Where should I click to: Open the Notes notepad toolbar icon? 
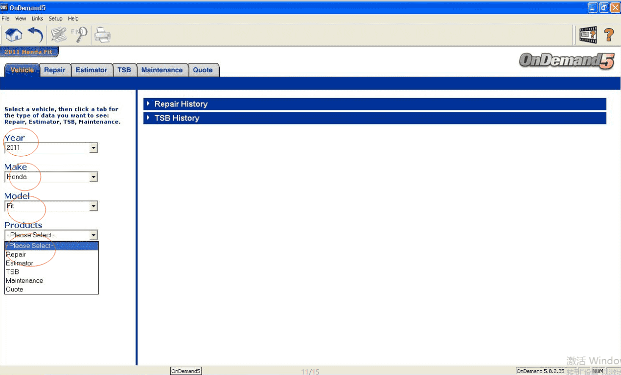59,35
